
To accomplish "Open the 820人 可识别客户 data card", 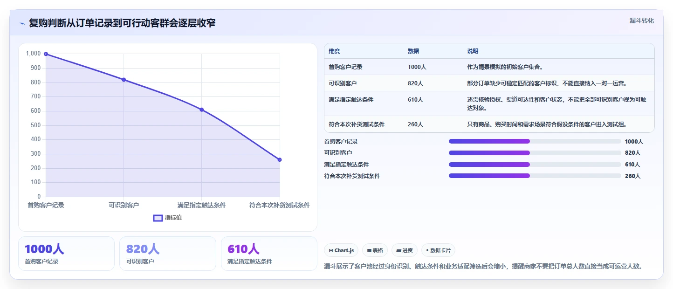I will [x=168, y=254].
